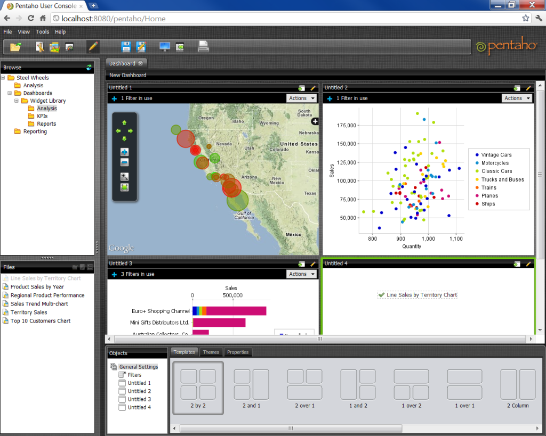Screen dimensions: 546x436
Task: Collapse the Widget Library folder node
Action: pyautogui.click(x=17, y=101)
